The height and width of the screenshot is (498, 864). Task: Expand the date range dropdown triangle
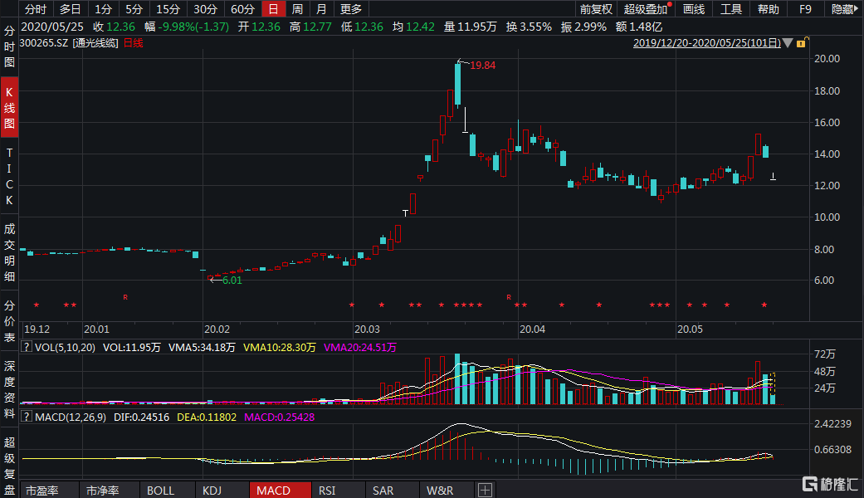(788, 43)
